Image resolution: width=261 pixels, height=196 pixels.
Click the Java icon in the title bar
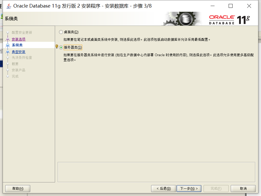pos(9,6)
